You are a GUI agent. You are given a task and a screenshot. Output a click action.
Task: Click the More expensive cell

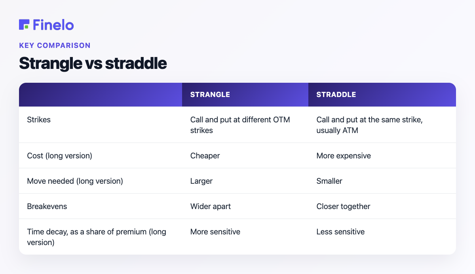coord(344,156)
